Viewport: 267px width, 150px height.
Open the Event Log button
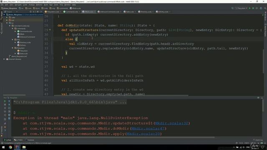tap(258, 140)
